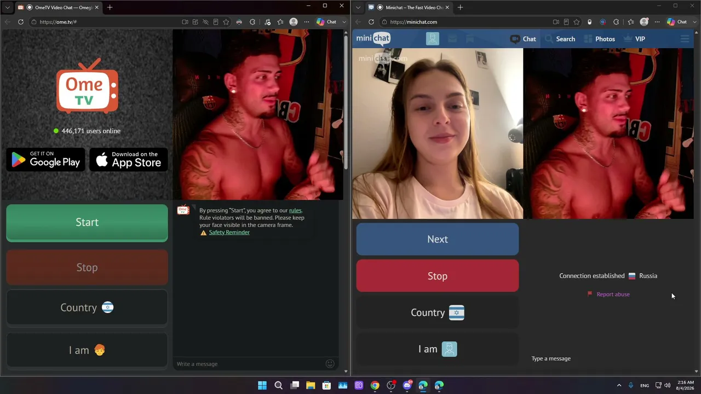
Task: Bookmark the ome.tv page with star icon
Action: [x=226, y=22]
